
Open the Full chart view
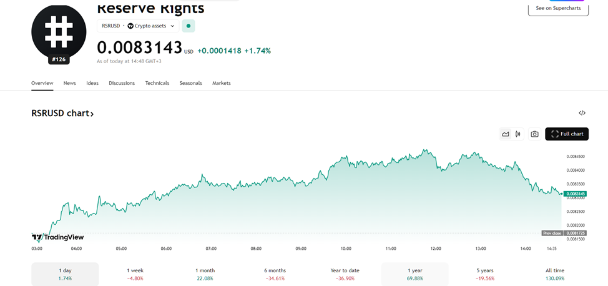567,134
